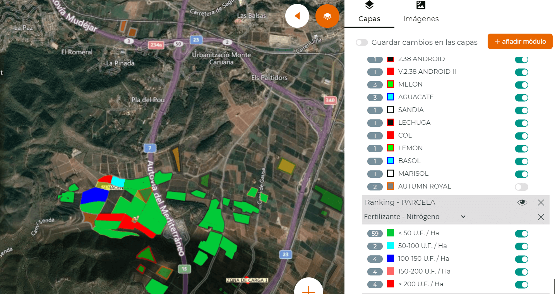Remove the Fertilizante - Nitrógeno ranking row
555x294 pixels.
click(541, 217)
